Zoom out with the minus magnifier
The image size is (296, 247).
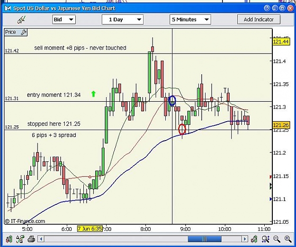tap(277, 239)
